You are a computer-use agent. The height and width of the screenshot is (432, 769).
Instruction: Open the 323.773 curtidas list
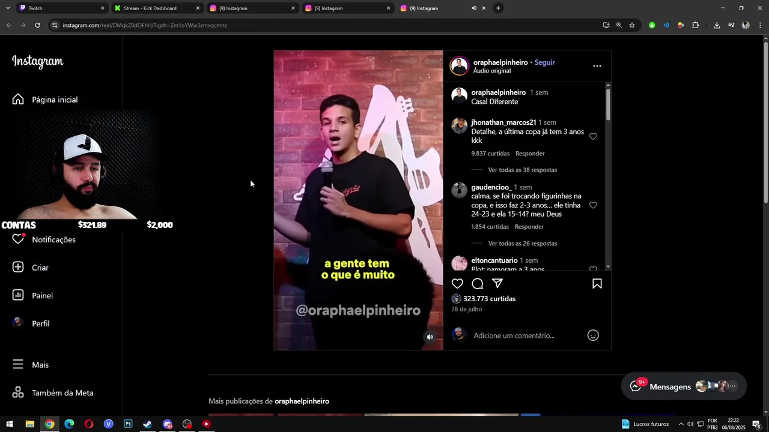tap(489, 299)
